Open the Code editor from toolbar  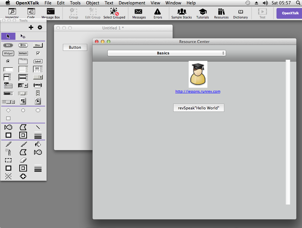pos(31,13)
